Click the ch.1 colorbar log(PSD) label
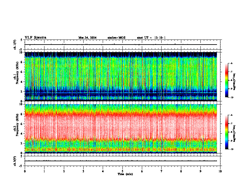248x192 pixels. coord(235,82)
